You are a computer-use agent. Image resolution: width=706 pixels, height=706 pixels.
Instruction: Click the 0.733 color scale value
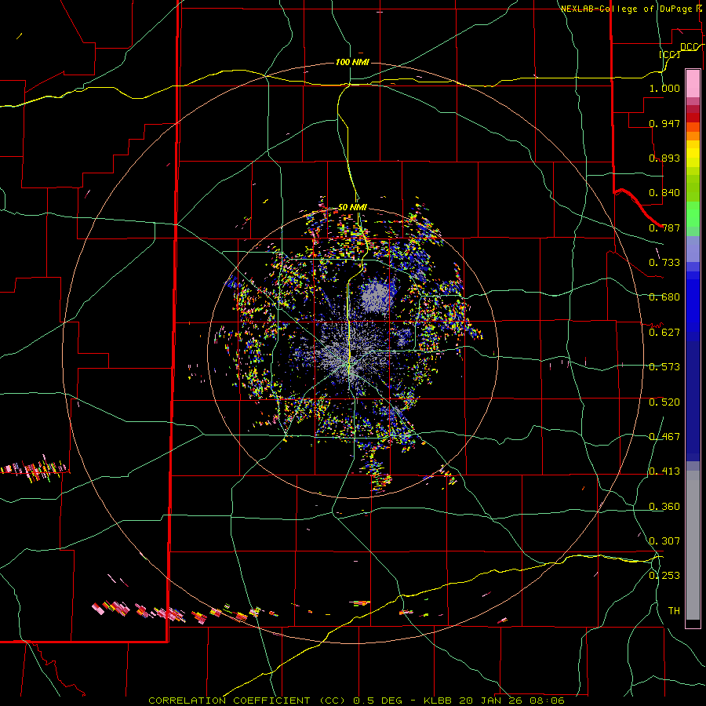[x=664, y=263]
